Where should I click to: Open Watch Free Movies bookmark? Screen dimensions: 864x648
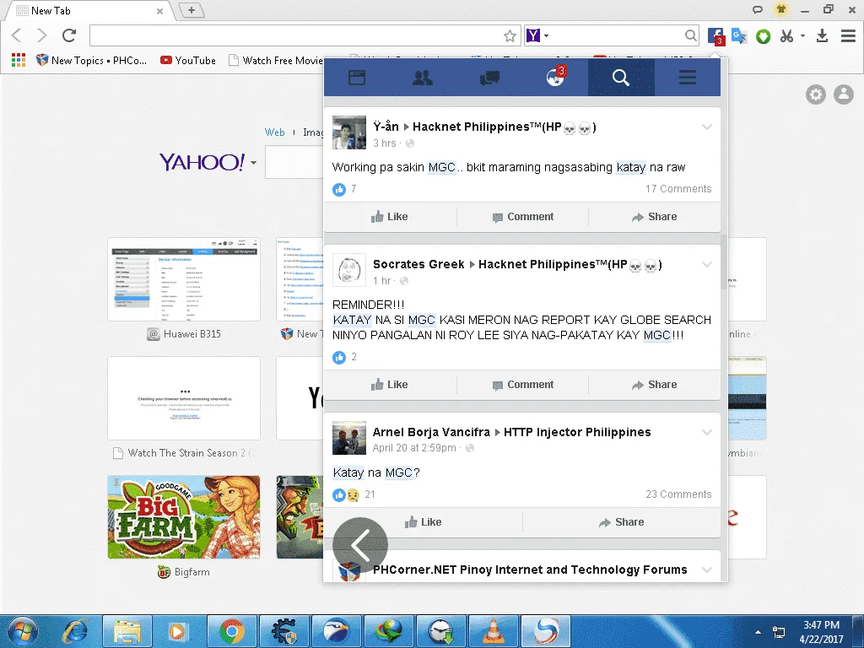(276, 60)
